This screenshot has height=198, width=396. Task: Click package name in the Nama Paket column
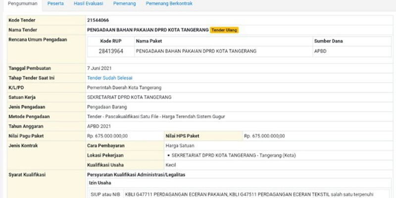(x=196, y=51)
